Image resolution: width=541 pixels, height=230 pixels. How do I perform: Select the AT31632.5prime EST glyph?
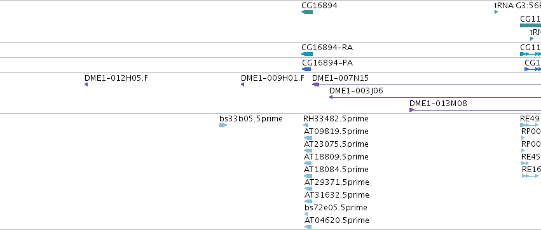click(308, 201)
